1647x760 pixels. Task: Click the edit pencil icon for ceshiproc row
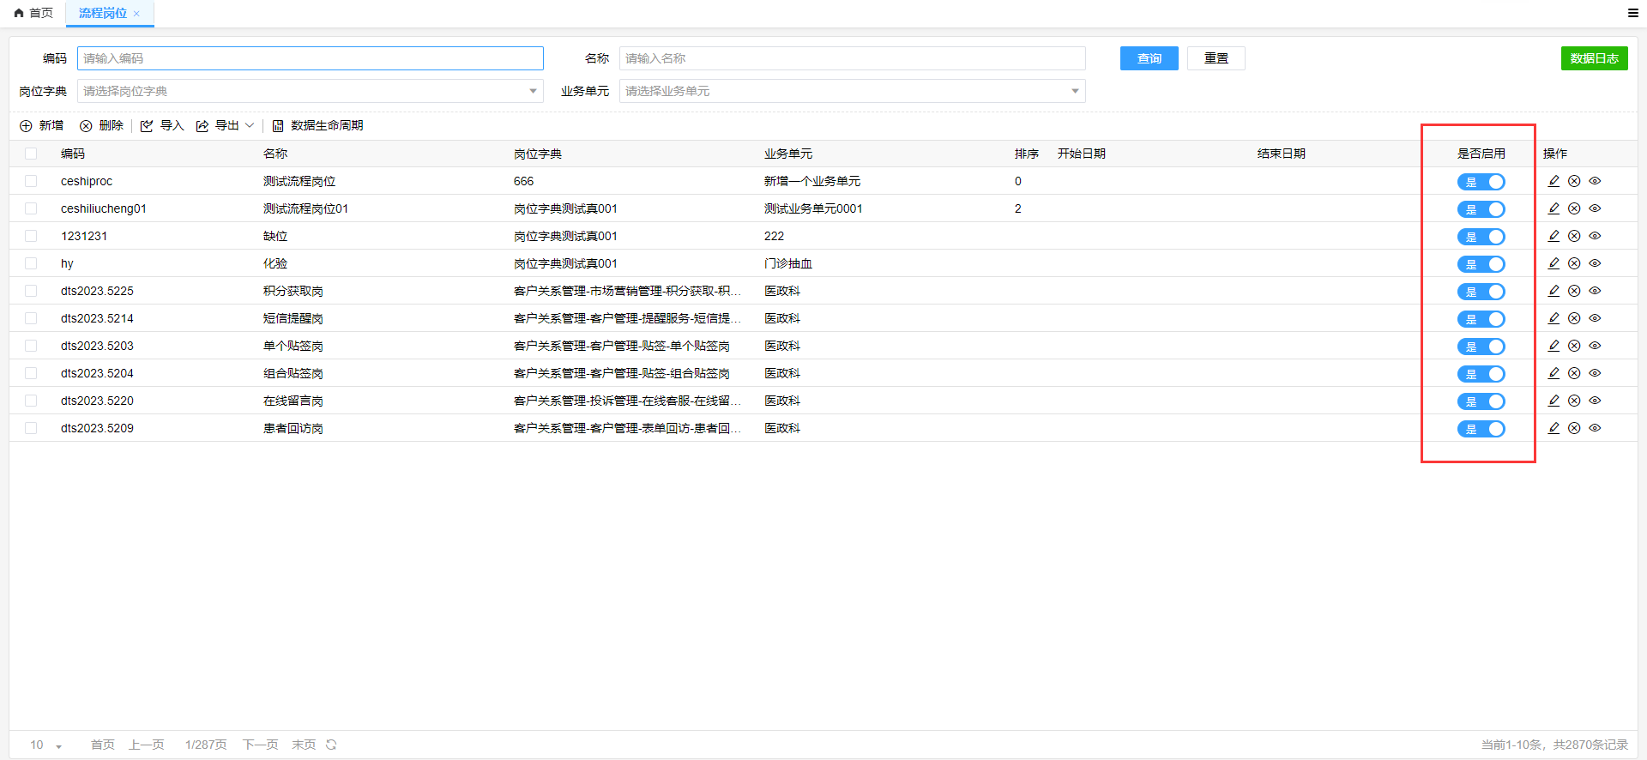coord(1553,181)
